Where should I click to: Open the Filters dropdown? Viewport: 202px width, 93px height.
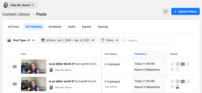tap(110, 40)
